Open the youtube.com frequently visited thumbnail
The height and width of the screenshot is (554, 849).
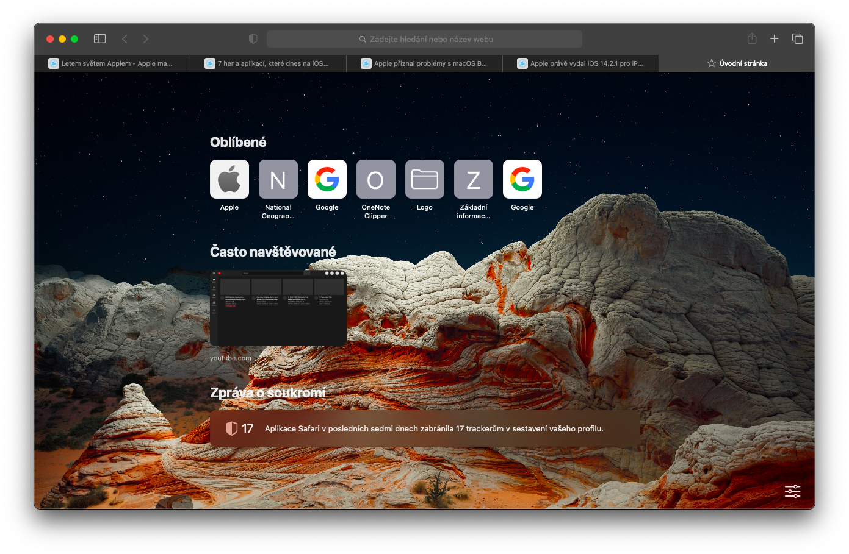[x=278, y=308]
